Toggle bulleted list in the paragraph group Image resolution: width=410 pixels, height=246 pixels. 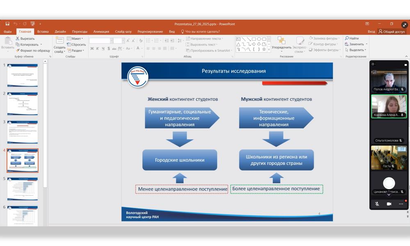pyautogui.click(x=149, y=41)
